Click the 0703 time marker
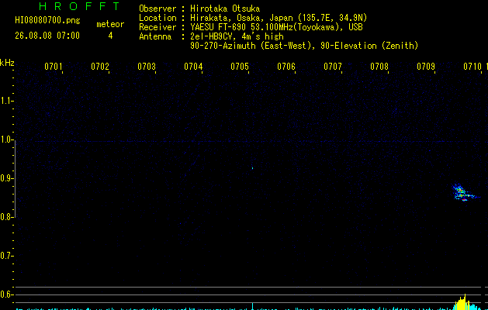 click(x=147, y=67)
